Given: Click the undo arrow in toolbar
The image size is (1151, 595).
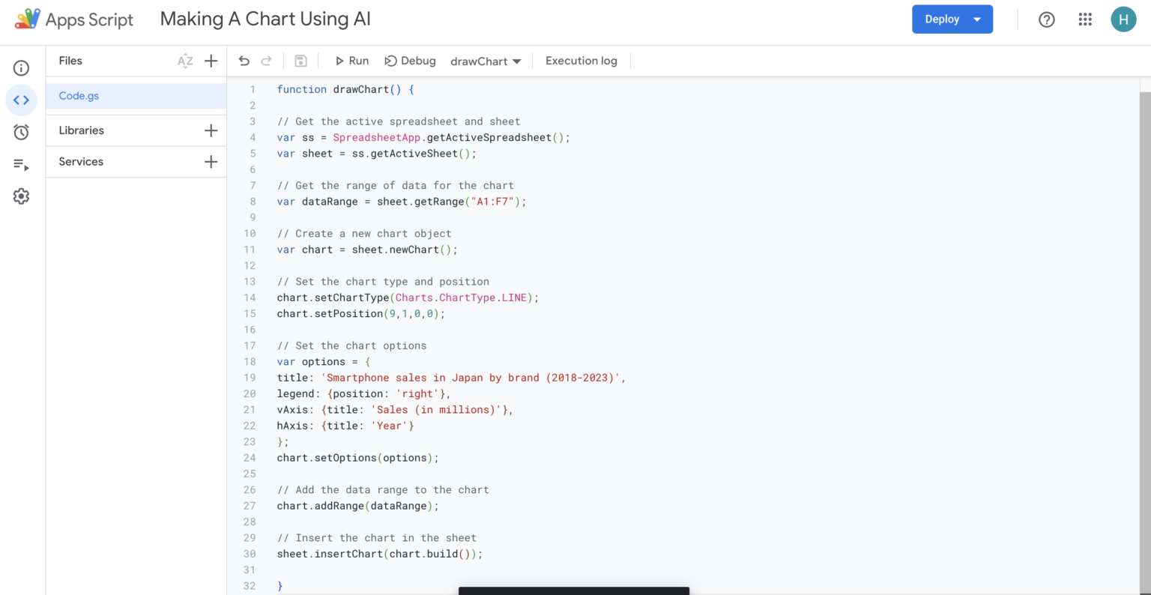Looking at the screenshot, I should 244,61.
